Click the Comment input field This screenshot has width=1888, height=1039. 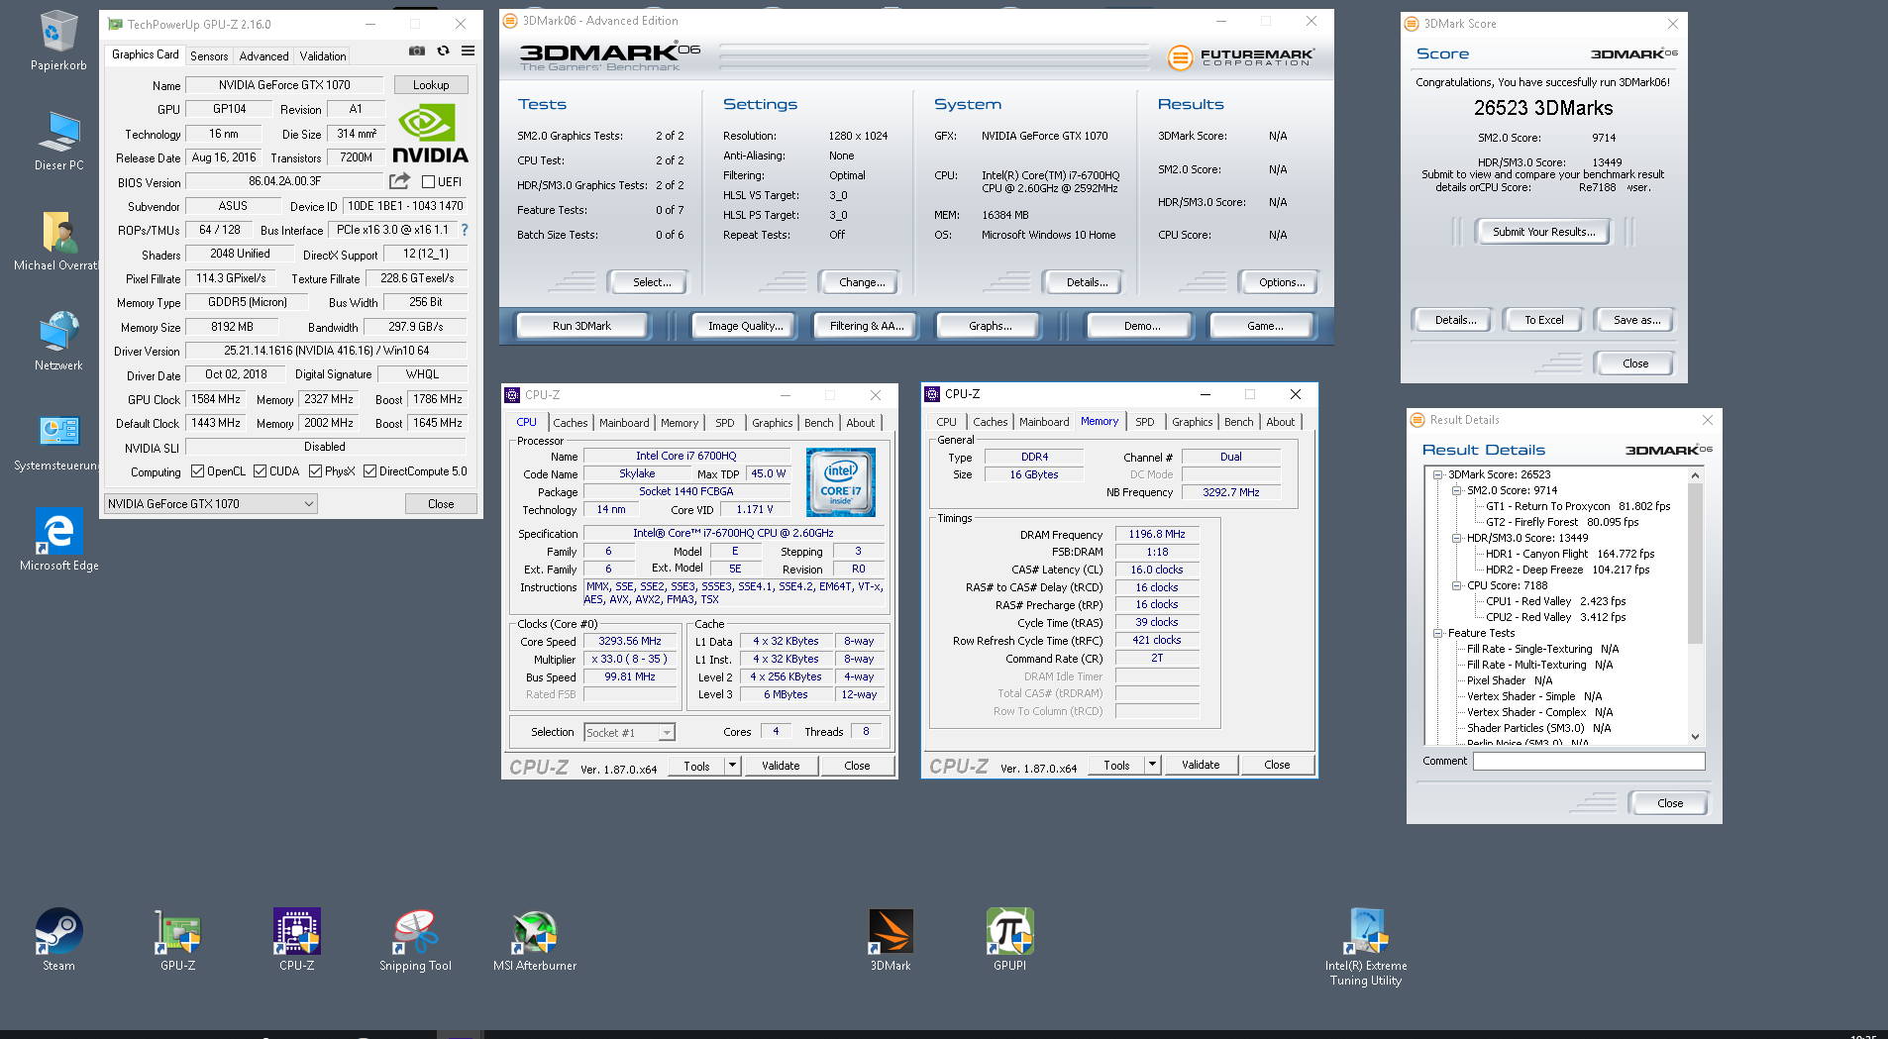[1589, 761]
